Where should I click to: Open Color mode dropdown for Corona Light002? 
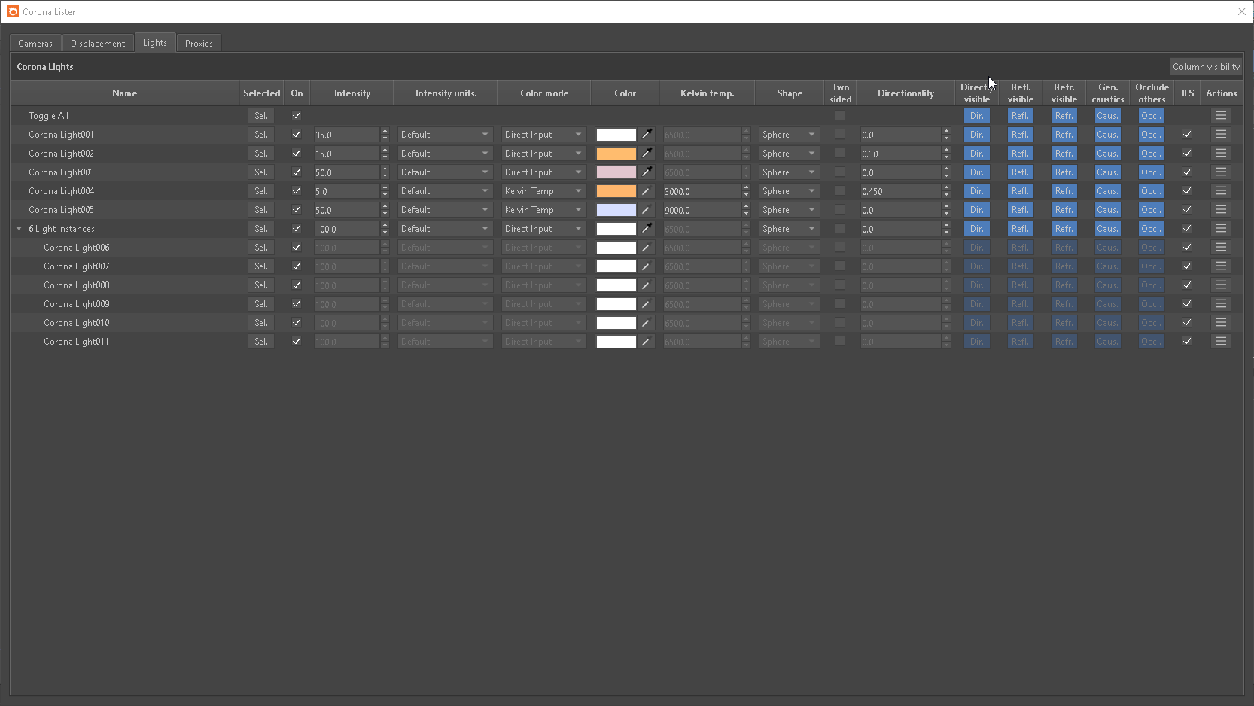pos(543,154)
